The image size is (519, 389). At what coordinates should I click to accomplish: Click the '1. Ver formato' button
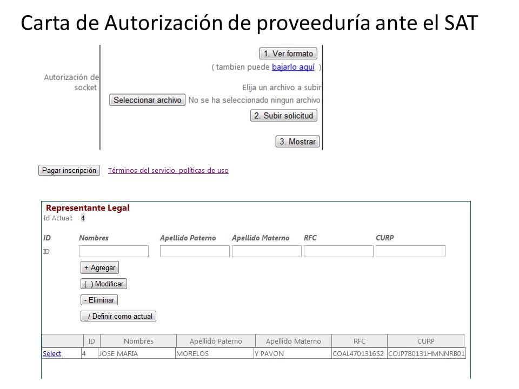coord(288,53)
